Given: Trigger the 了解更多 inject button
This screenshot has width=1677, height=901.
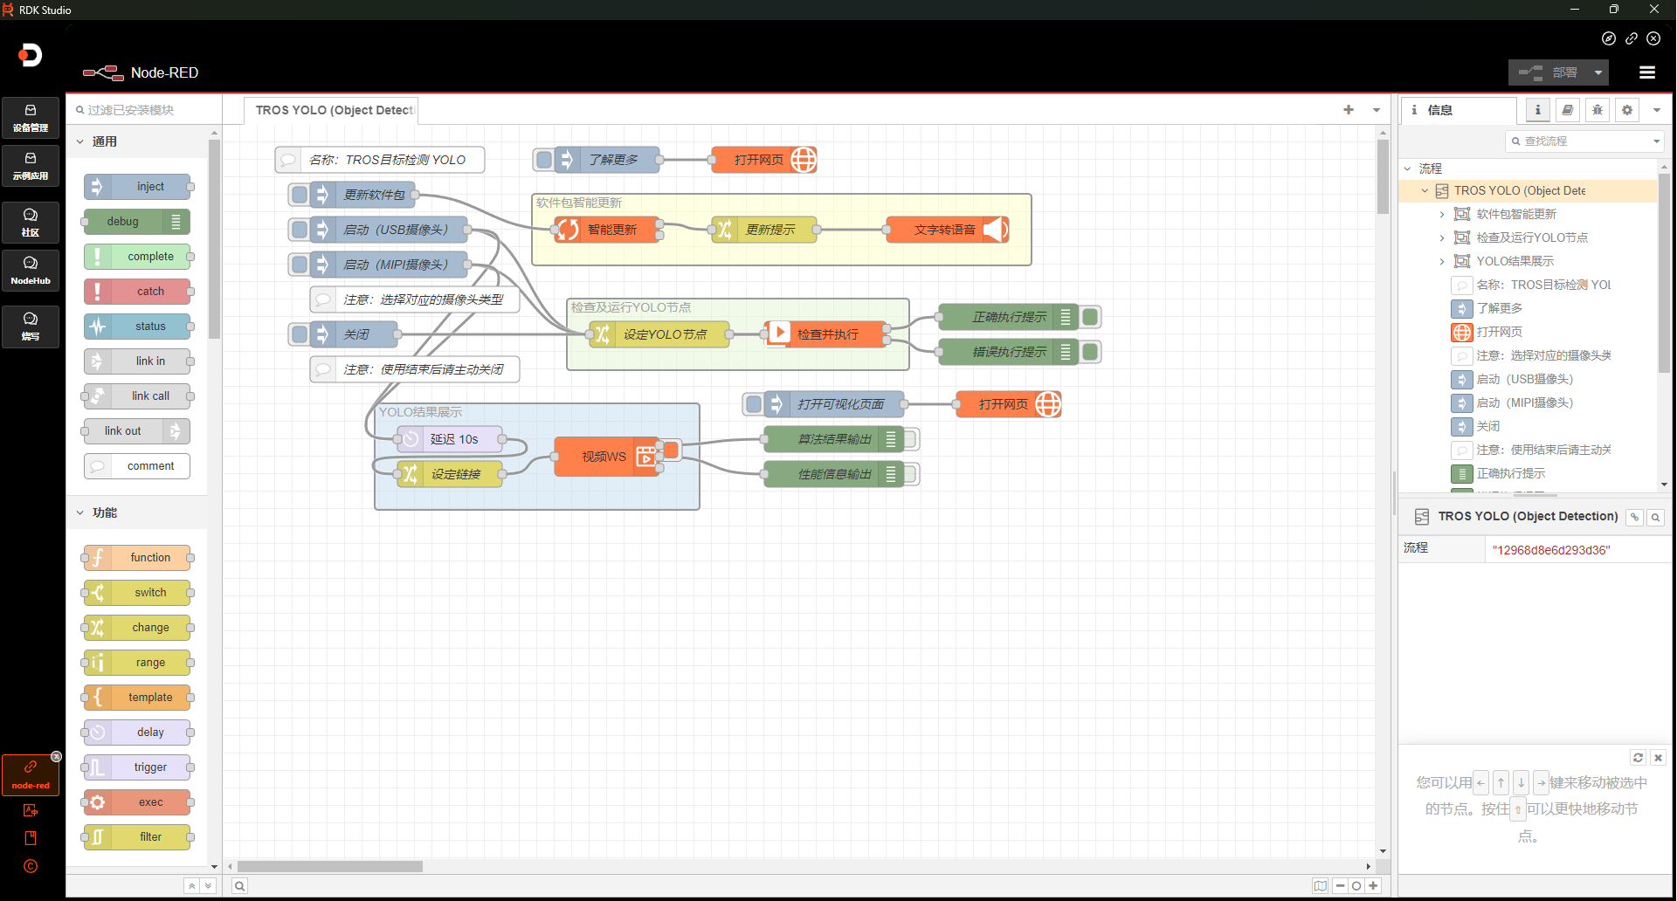Looking at the screenshot, I should 544,160.
